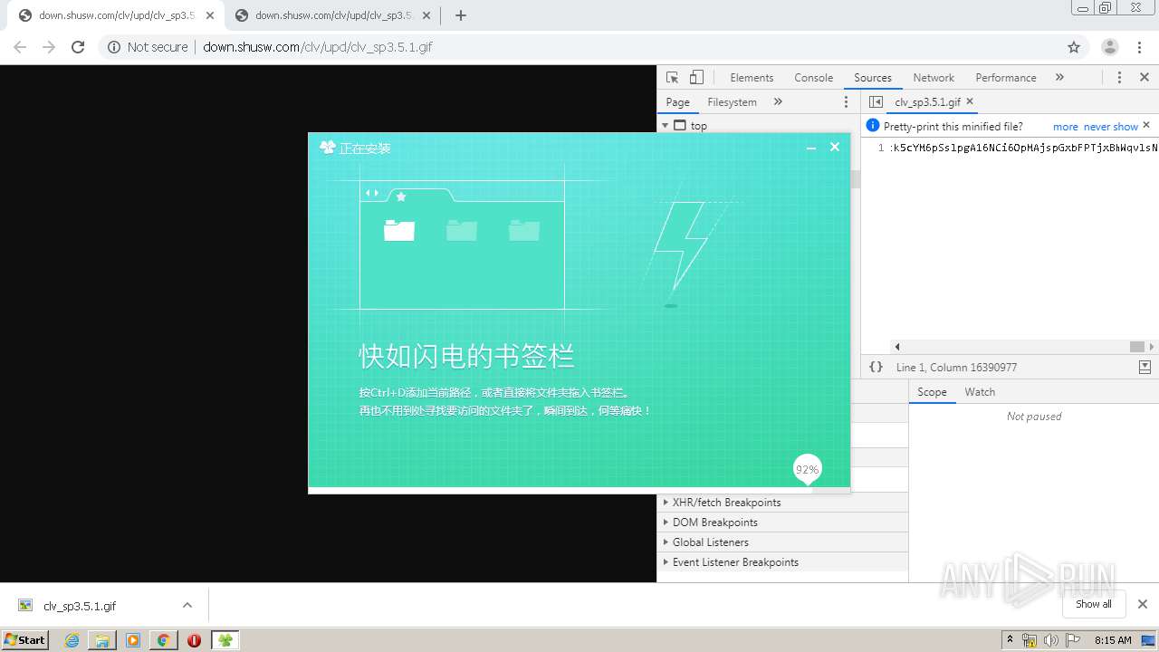Close the installer window
1159x652 pixels.
coord(835,147)
